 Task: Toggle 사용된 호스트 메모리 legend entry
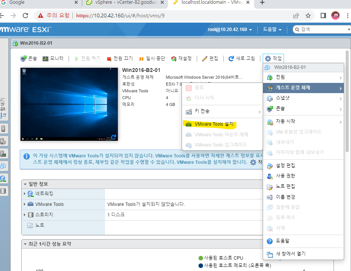tap(235, 266)
